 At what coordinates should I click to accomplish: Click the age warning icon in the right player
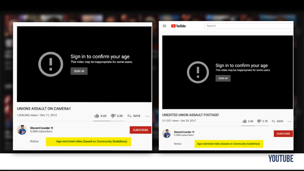(x=198, y=72)
